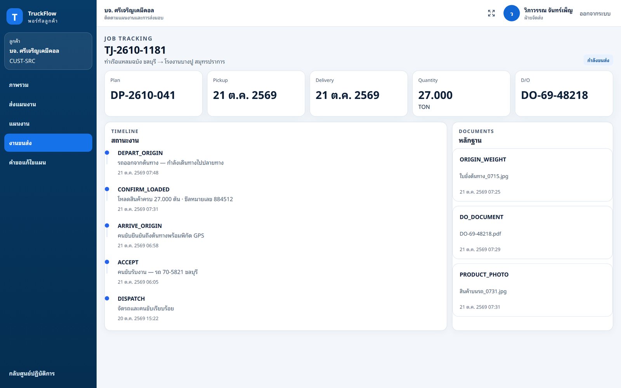Open the PRODUCT_PHOTO document card
This screenshot has height=388, width=621.
point(533,290)
